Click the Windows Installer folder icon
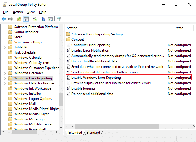 click(10, 94)
